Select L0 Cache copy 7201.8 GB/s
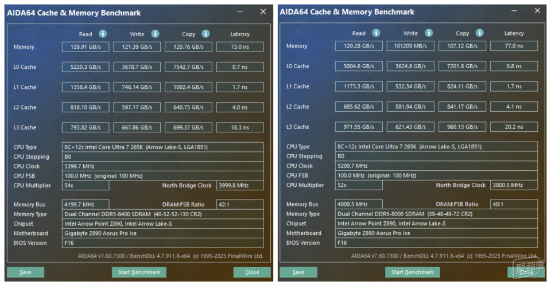Viewport: 551px width, 286px height. [x=462, y=66]
